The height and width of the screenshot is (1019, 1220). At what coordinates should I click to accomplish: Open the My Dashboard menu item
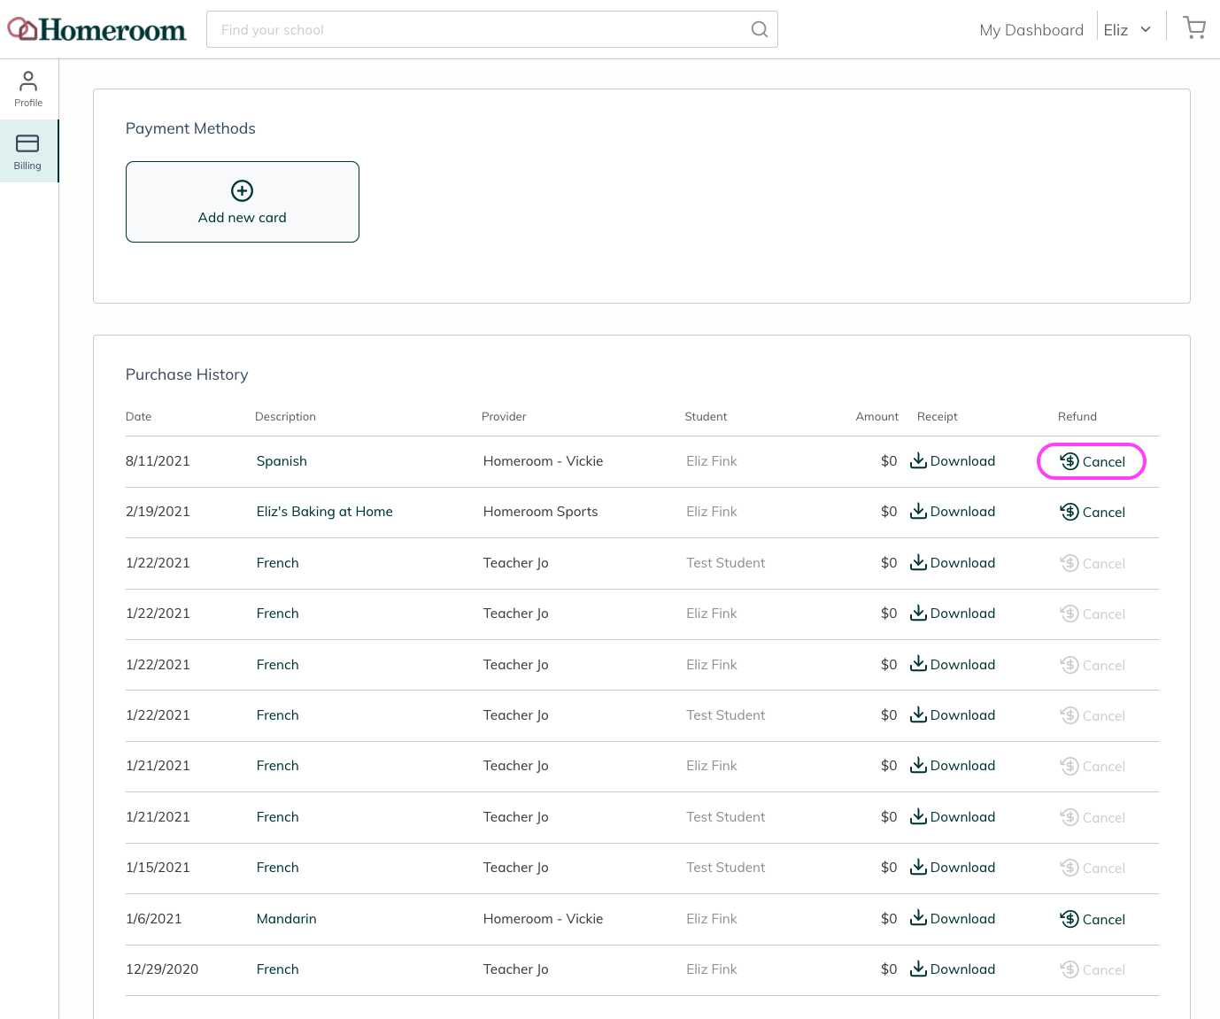[x=1031, y=30]
